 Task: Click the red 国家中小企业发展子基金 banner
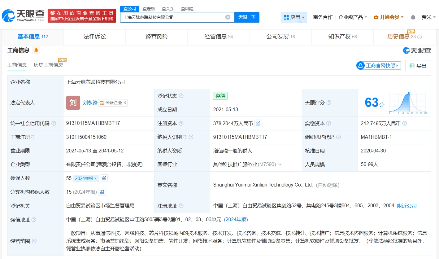tap(82, 16)
